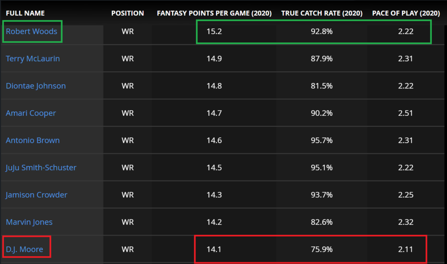Open Amari Cooper's profile
This screenshot has width=447, height=264.
31,113
